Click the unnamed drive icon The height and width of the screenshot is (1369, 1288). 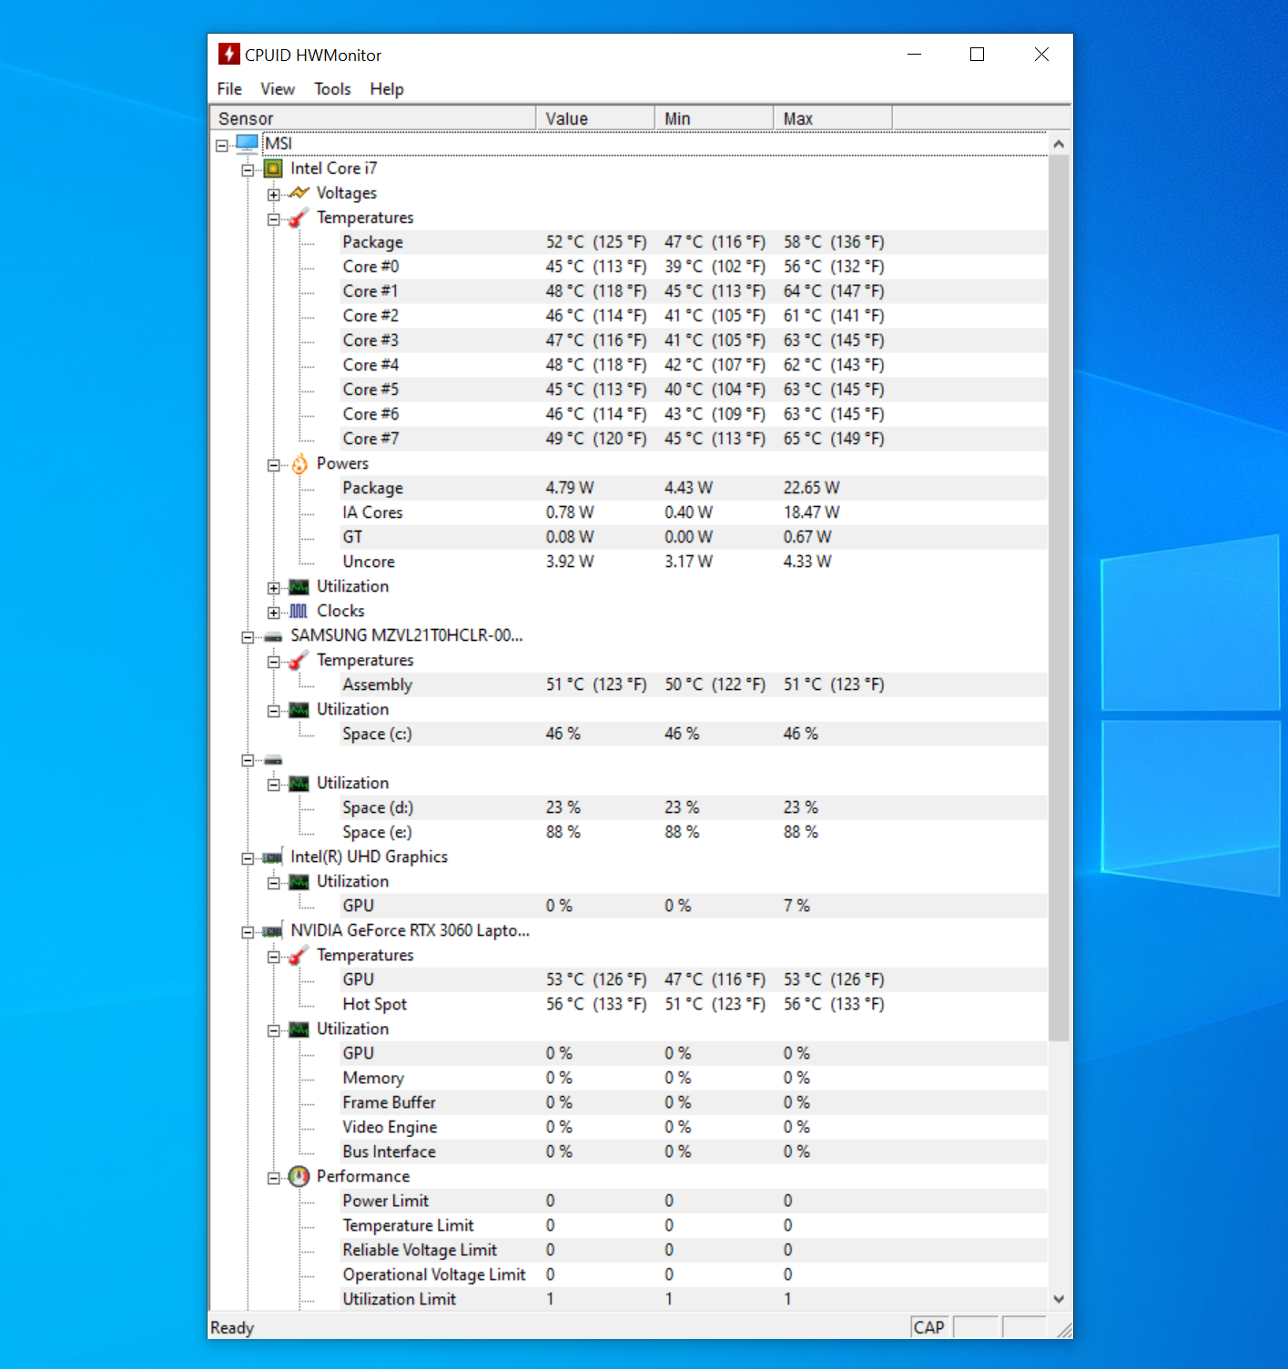click(x=273, y=759)
